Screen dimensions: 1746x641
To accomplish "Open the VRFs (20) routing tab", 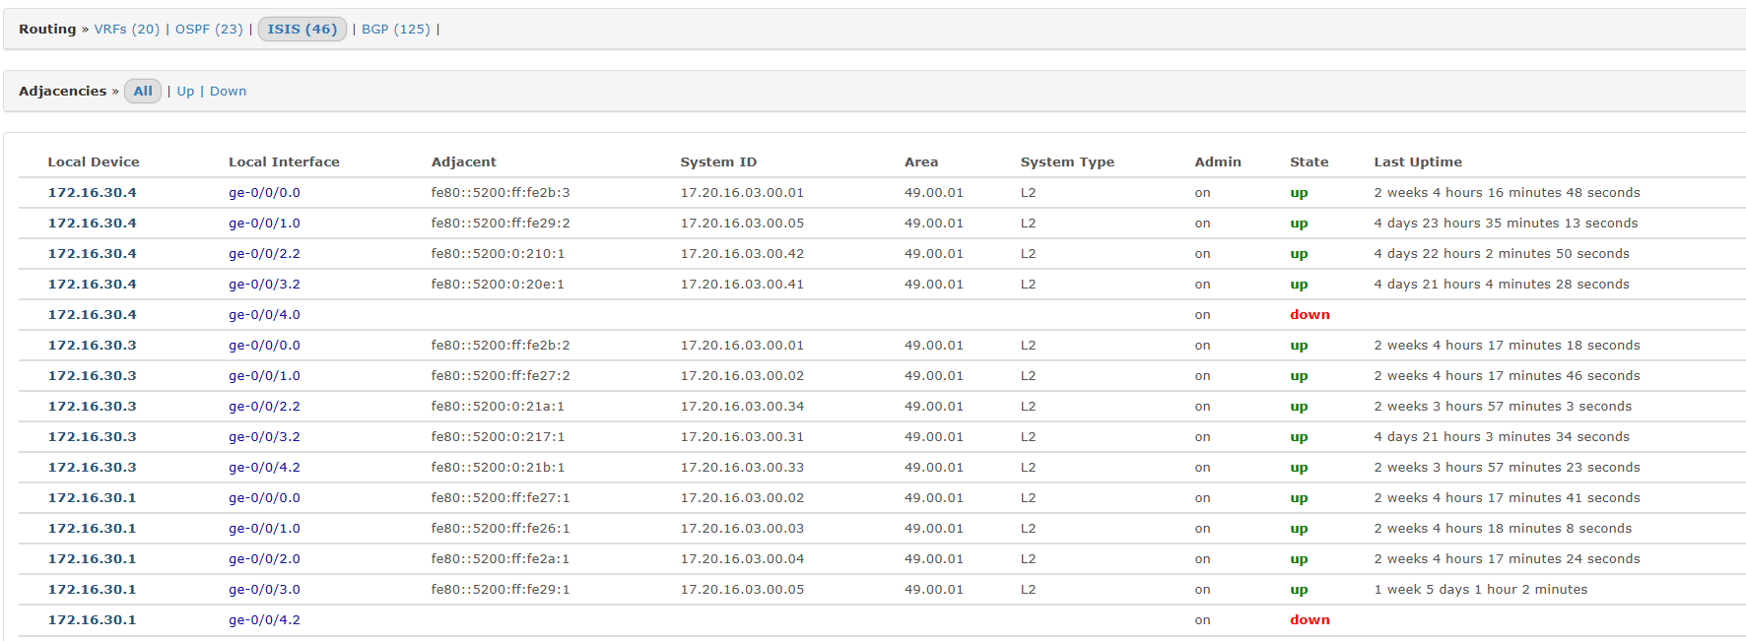I will coord(126,30).
